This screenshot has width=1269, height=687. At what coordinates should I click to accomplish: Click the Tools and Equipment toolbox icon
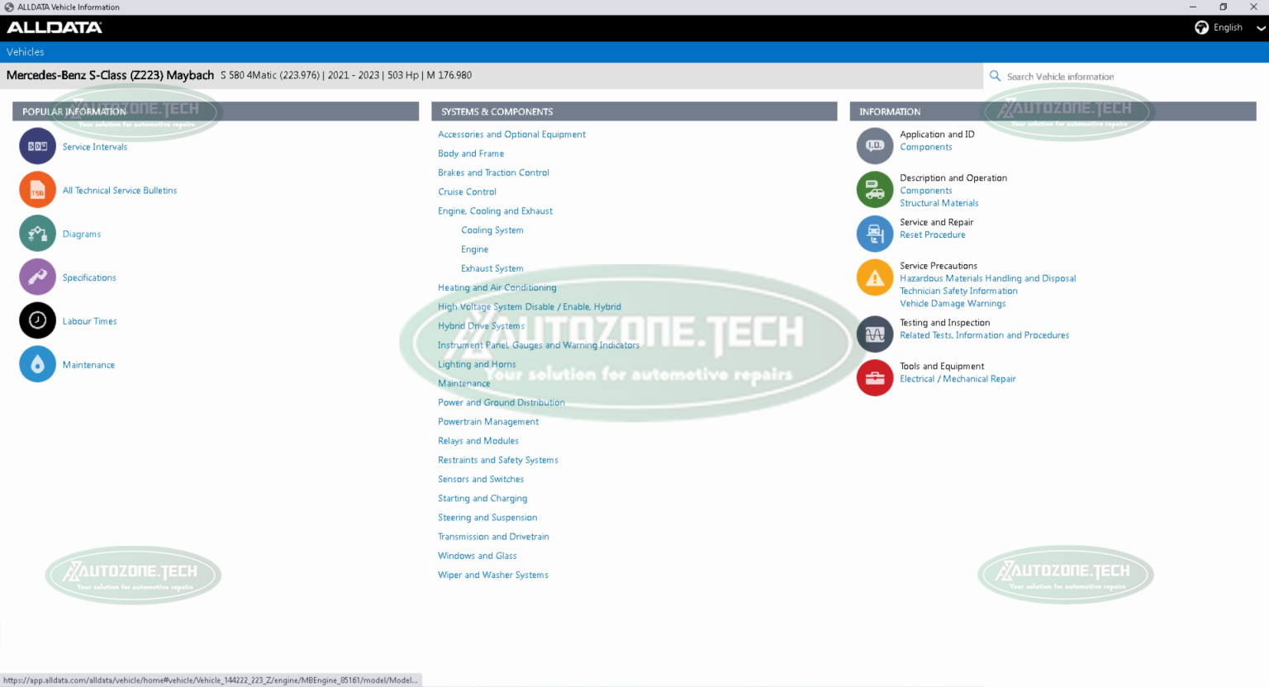pos(874,377)
